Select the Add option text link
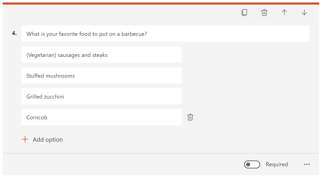The height and width of the screenshot is (178, 322). click(48, 140)
